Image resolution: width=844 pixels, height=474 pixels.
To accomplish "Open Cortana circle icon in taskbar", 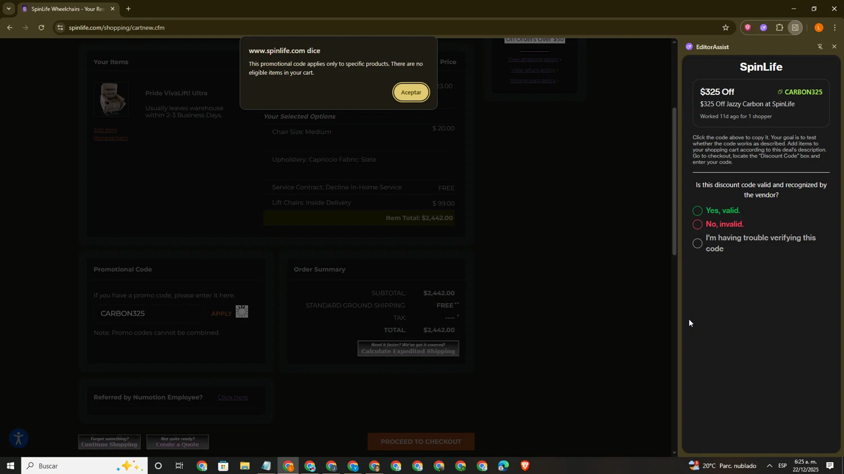I will [158, 466].
